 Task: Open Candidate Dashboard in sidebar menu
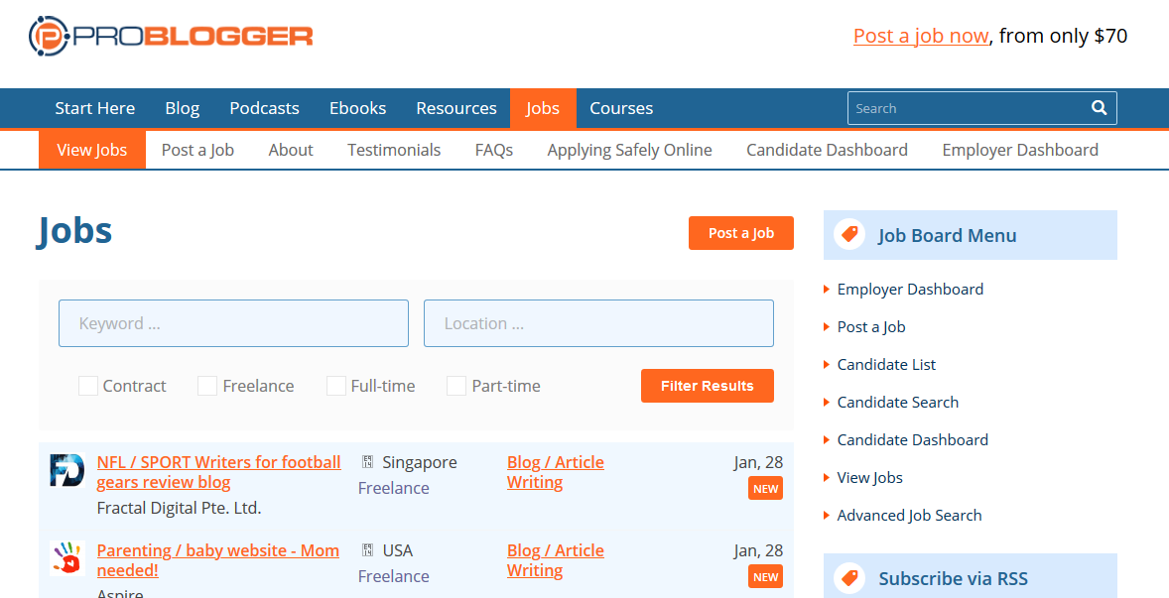click(913, 440)
